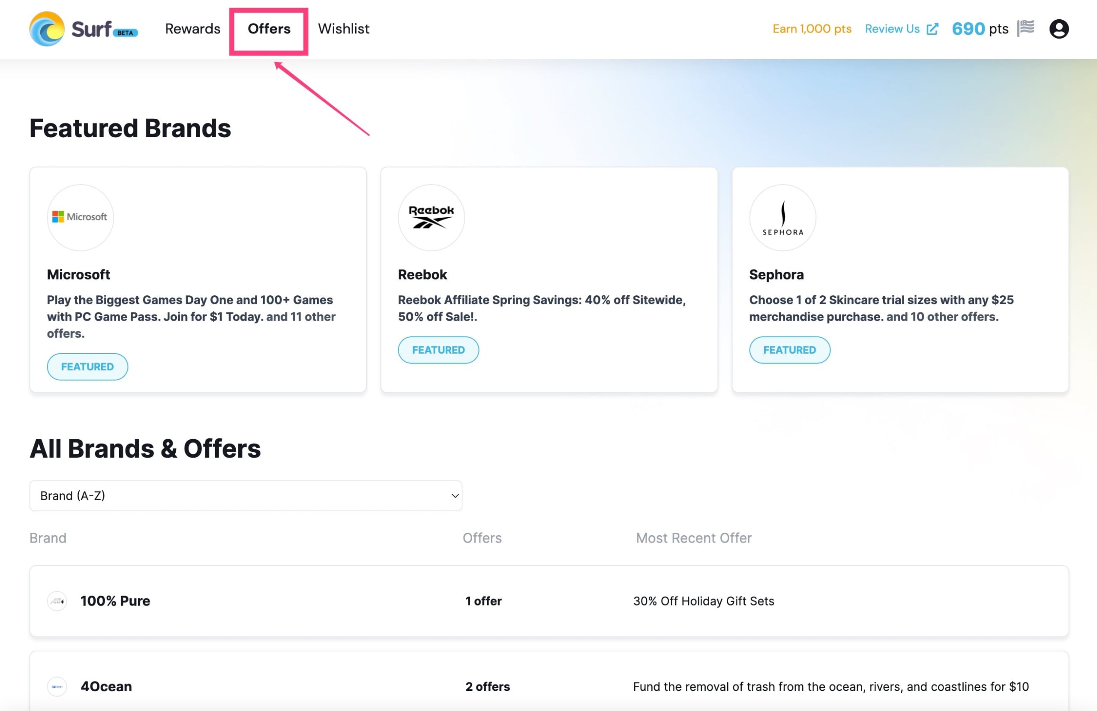Click the Review Us link text

click(892, 29)
